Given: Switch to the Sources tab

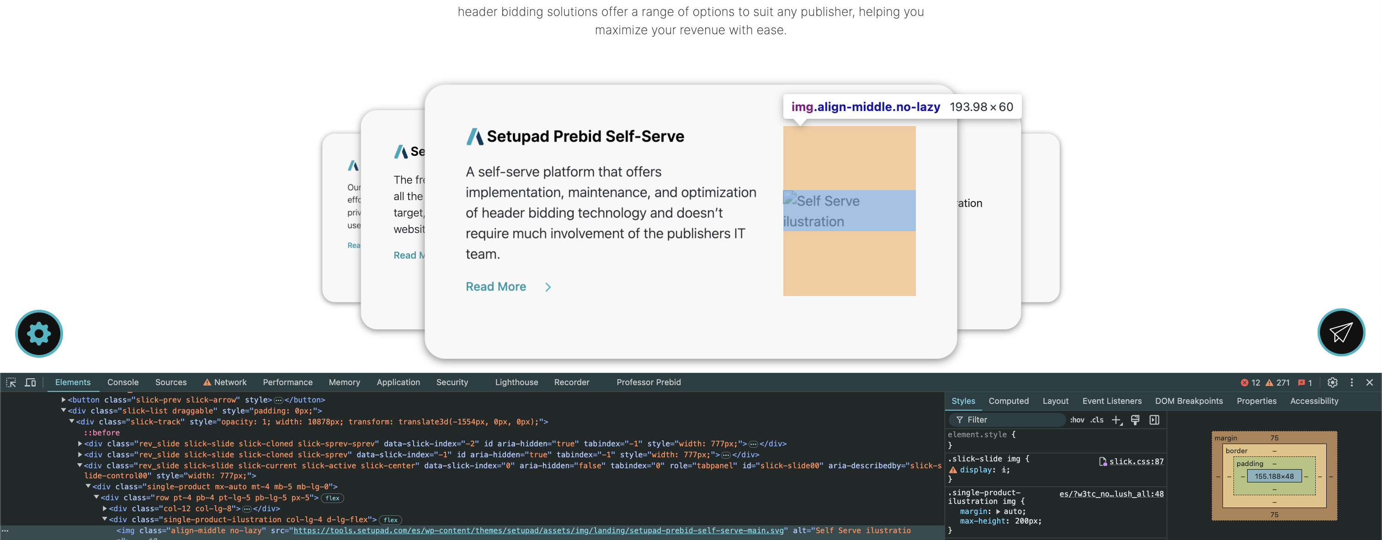Looking at the screenshot, I should (x=170, y=382).
